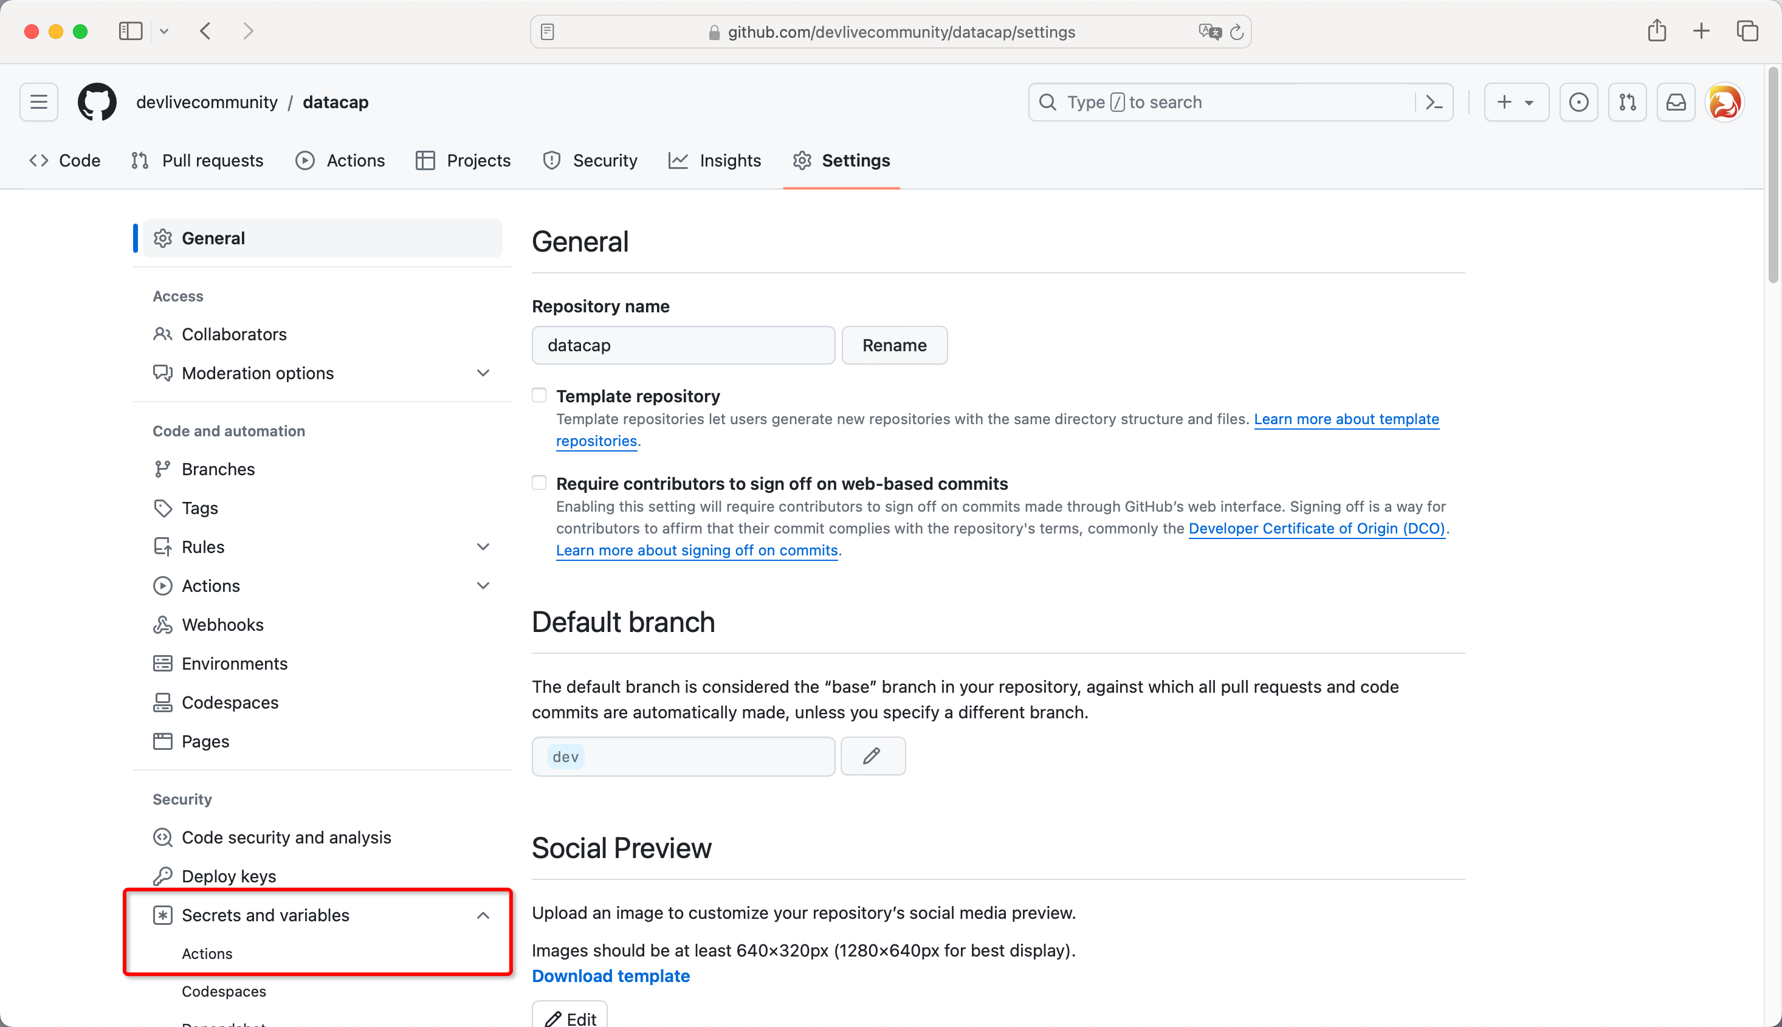Viewport: 1782px width, 1027px height.
Task: Open the issues icon in header
Action: [1578, 102]
